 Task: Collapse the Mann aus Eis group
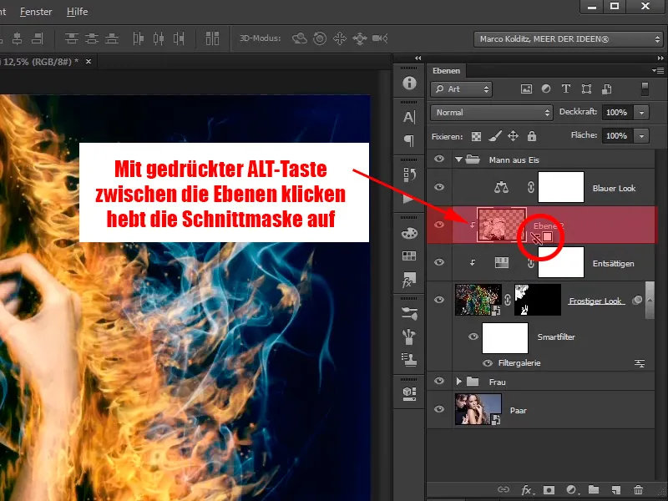458,159
